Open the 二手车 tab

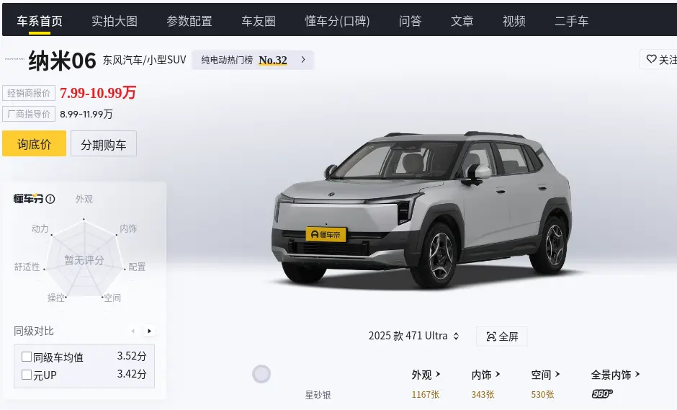coord(571,21)
